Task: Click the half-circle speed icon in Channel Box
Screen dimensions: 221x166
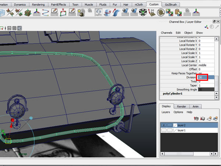Action: [x=212, y=27]
